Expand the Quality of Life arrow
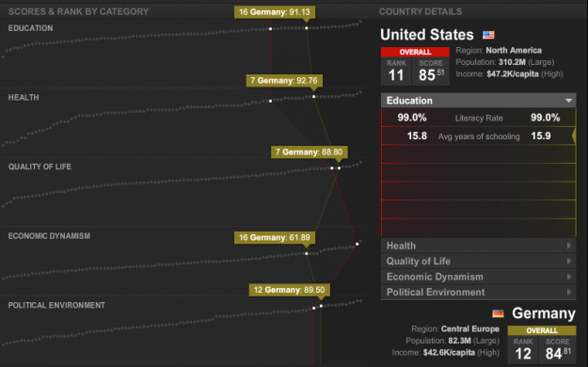 click(x=569, y=261)
